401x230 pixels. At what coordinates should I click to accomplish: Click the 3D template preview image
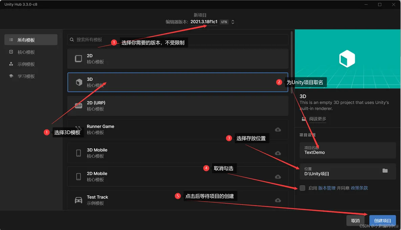(x=347, y=59)
